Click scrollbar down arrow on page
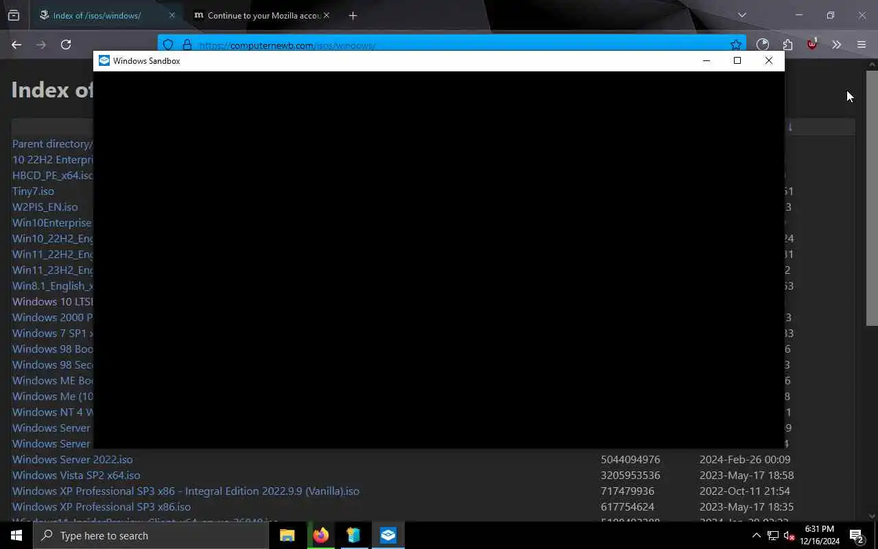This screenshot has height=549, width=878. (x=872, y=516)
